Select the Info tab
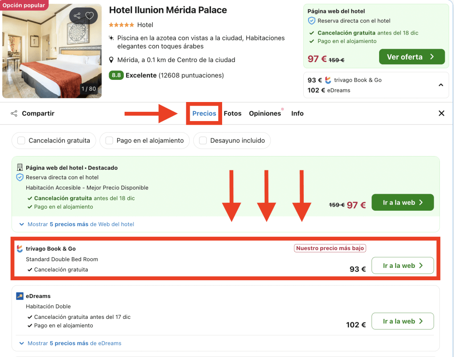The height and width of the screenshot is (357, 454). [x=297, y=114]
